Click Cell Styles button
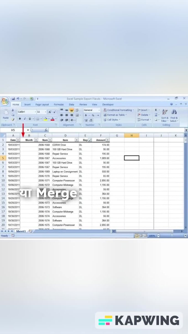Screen dimensions: 188x334 [x=112, y=120]
